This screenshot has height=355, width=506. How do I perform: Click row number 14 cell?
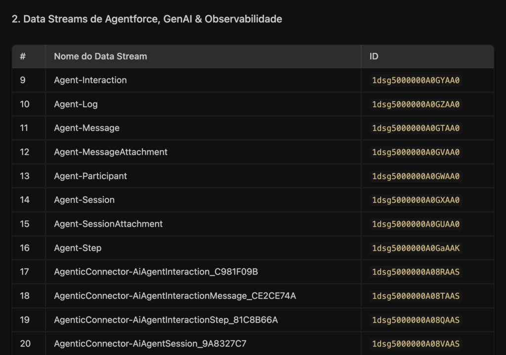click(29, 200)
